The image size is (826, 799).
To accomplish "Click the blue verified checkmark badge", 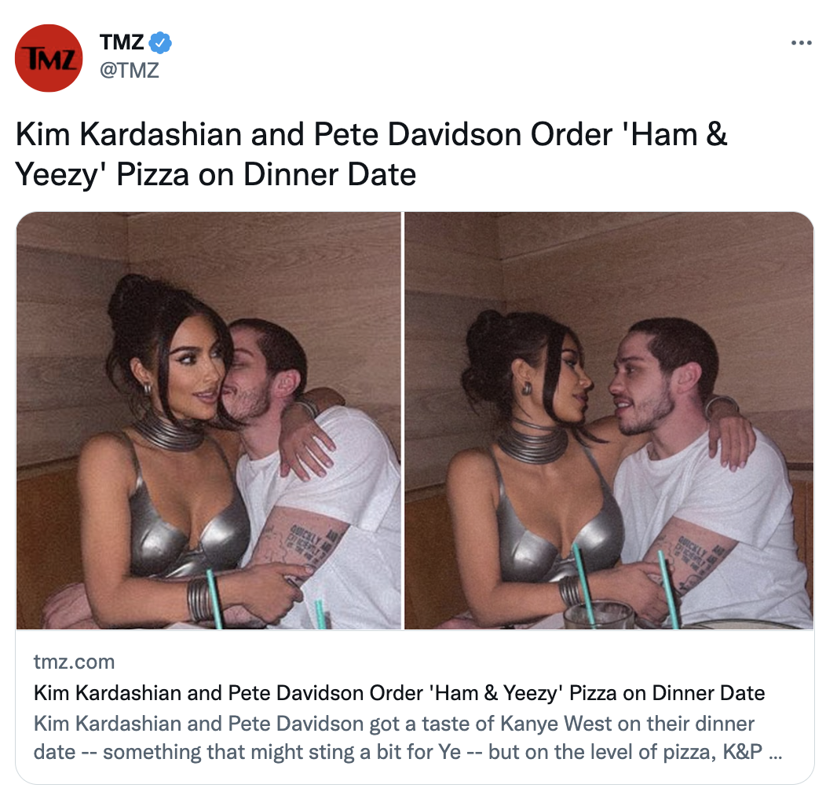I will 160,42.
